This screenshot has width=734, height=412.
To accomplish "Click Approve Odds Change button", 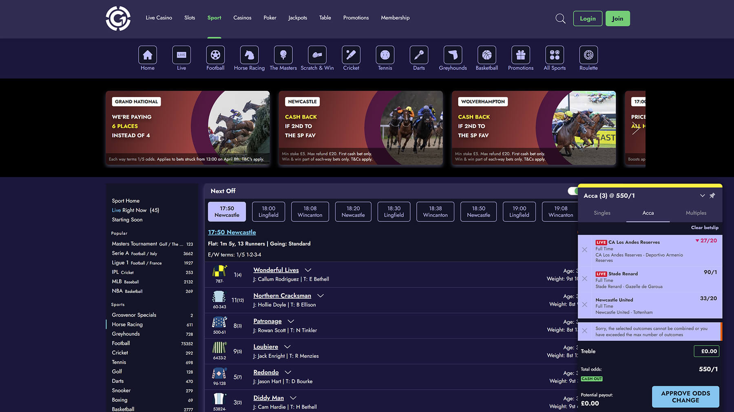I will click(685, 397).
